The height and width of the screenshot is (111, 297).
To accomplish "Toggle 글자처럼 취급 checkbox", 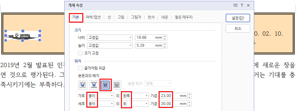I will pyautogui.click(x=80, y=68).
